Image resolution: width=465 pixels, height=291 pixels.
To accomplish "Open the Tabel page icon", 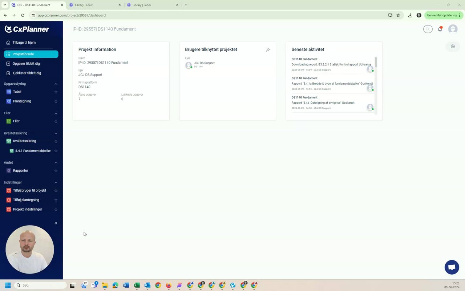I will [x=9, y=92].
